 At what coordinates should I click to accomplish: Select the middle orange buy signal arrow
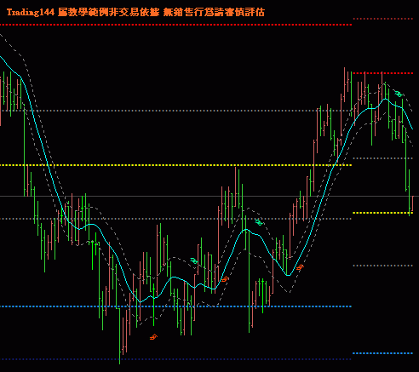pos(225,279)
